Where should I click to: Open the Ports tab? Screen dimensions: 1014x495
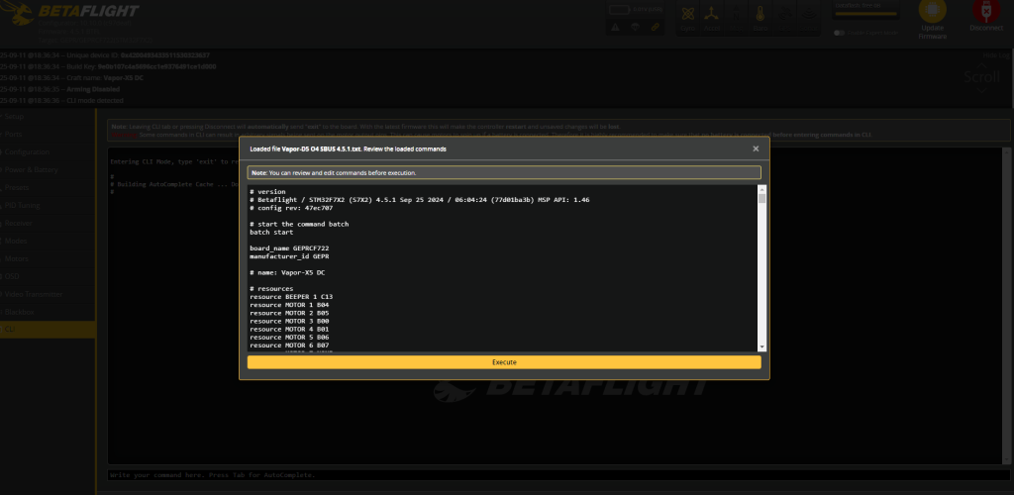(x=48, y=135)
